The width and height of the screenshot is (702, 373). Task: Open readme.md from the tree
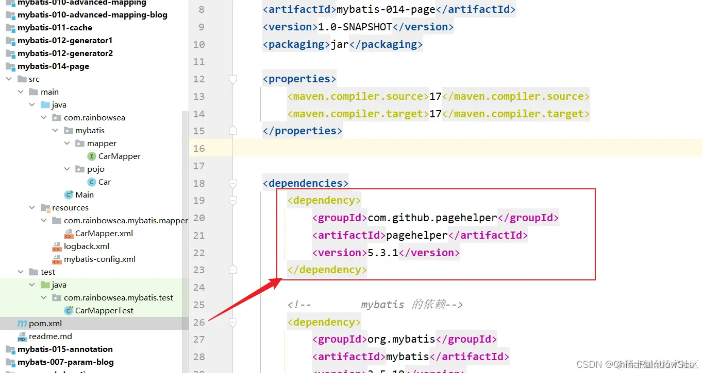point(51,336)
